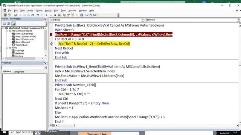This screenshot has width=241, height=135.
Task: Click View Code icon in Project panel
Action: click(x=4, y=24)
